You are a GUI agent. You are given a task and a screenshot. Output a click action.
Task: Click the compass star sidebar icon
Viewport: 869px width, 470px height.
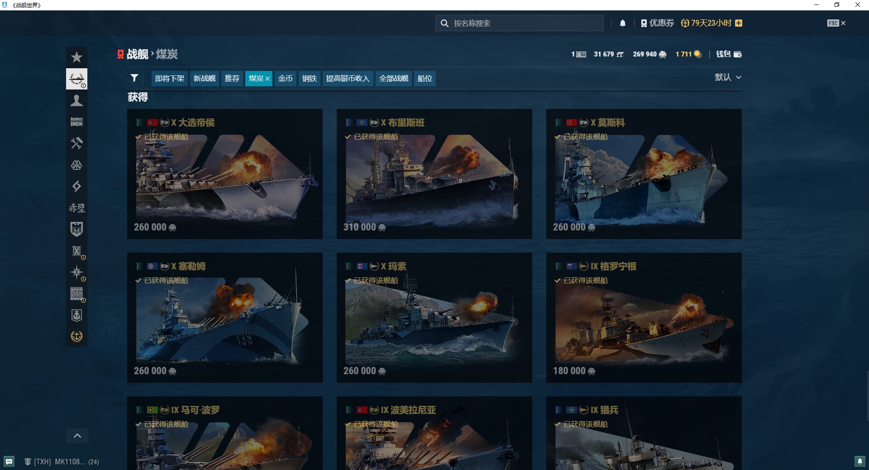(76, 272)
